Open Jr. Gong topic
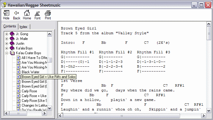Screen dimensions: 213x120 coord(22,34)
